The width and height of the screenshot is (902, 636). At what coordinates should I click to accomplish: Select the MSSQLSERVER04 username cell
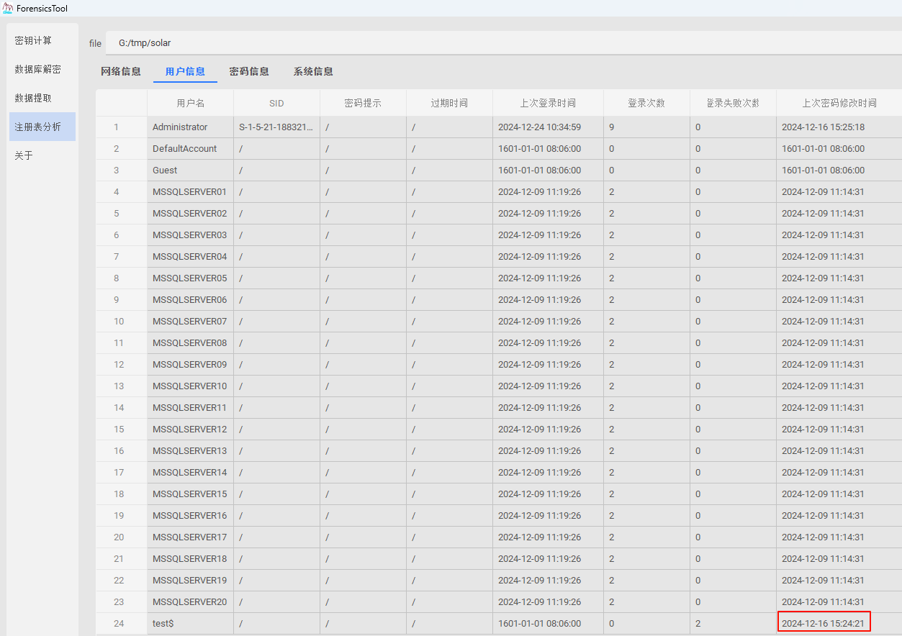[x=191, y=257]
